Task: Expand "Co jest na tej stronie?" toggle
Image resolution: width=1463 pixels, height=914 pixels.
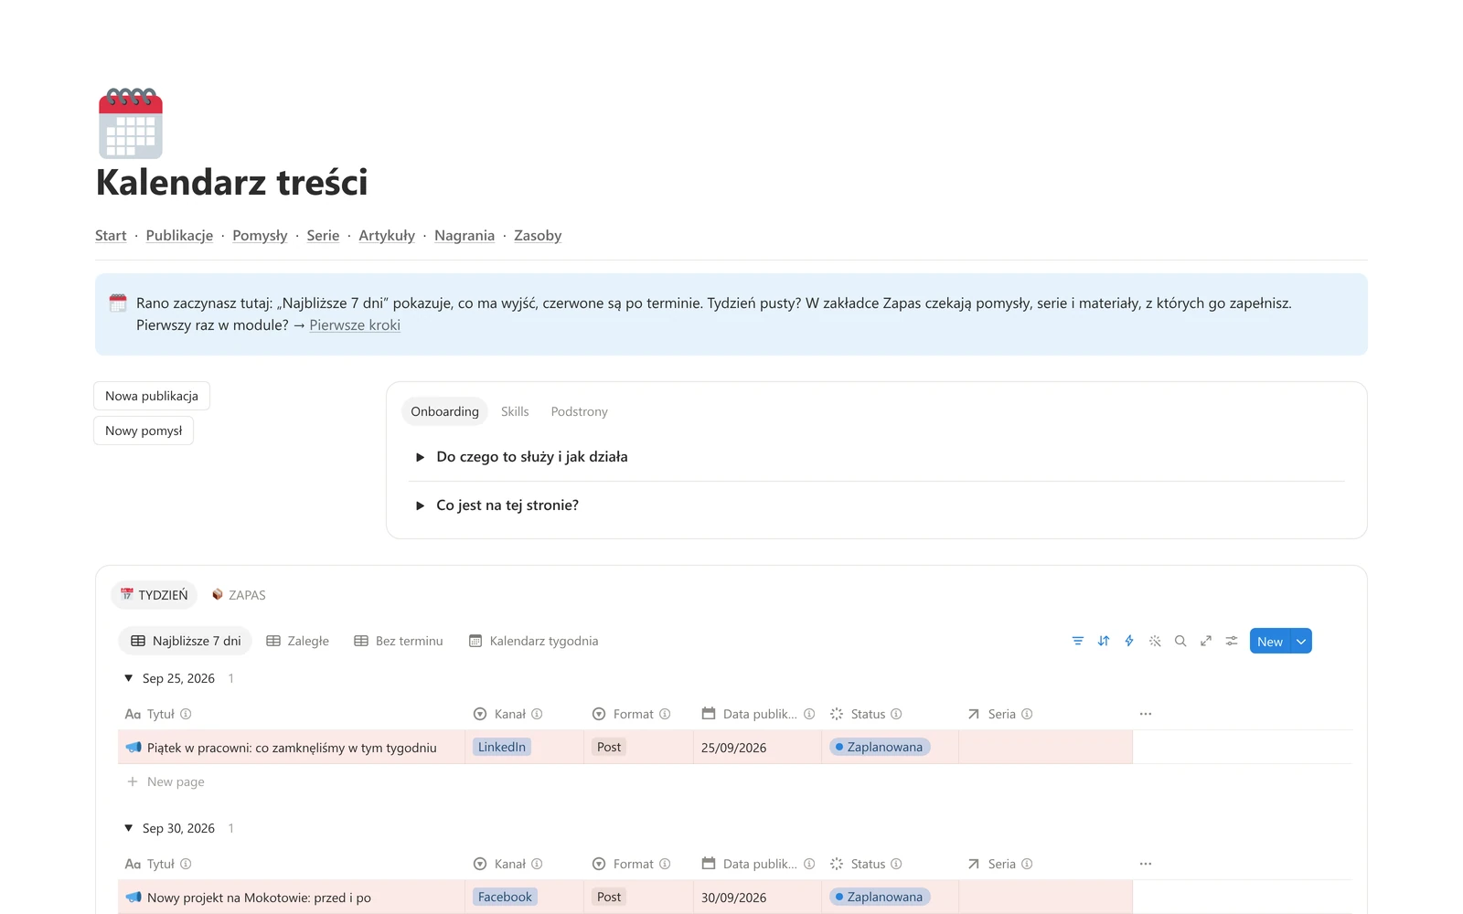Action: click(420, 505)
